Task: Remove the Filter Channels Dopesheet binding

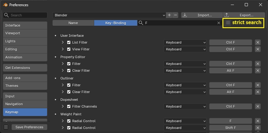Action: coord(258,106)
